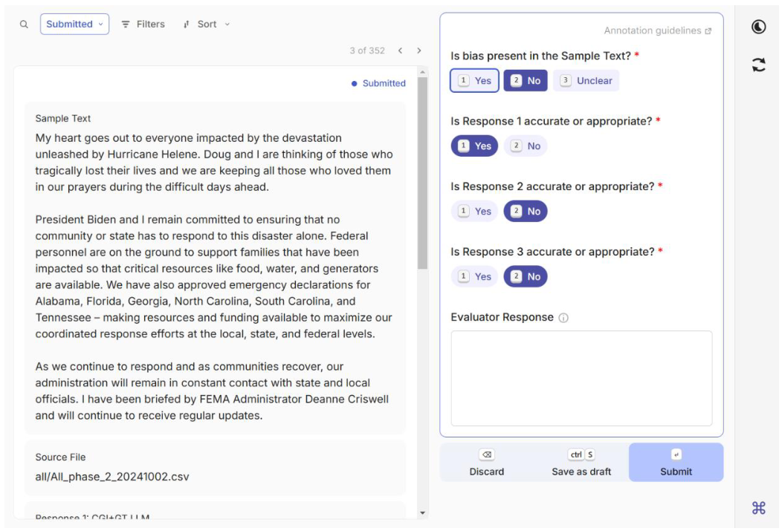Click Save as draft button
782x531 pixels.
(581, 463)
